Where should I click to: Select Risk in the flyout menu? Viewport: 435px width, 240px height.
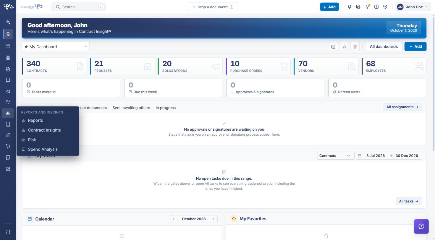point(48,140)
